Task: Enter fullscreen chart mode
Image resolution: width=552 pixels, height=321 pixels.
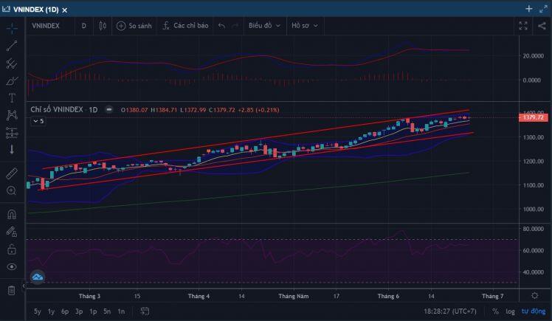Action: [523, 26]
